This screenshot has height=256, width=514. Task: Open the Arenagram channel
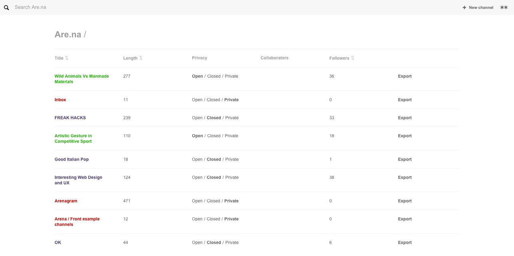[66, 201]
